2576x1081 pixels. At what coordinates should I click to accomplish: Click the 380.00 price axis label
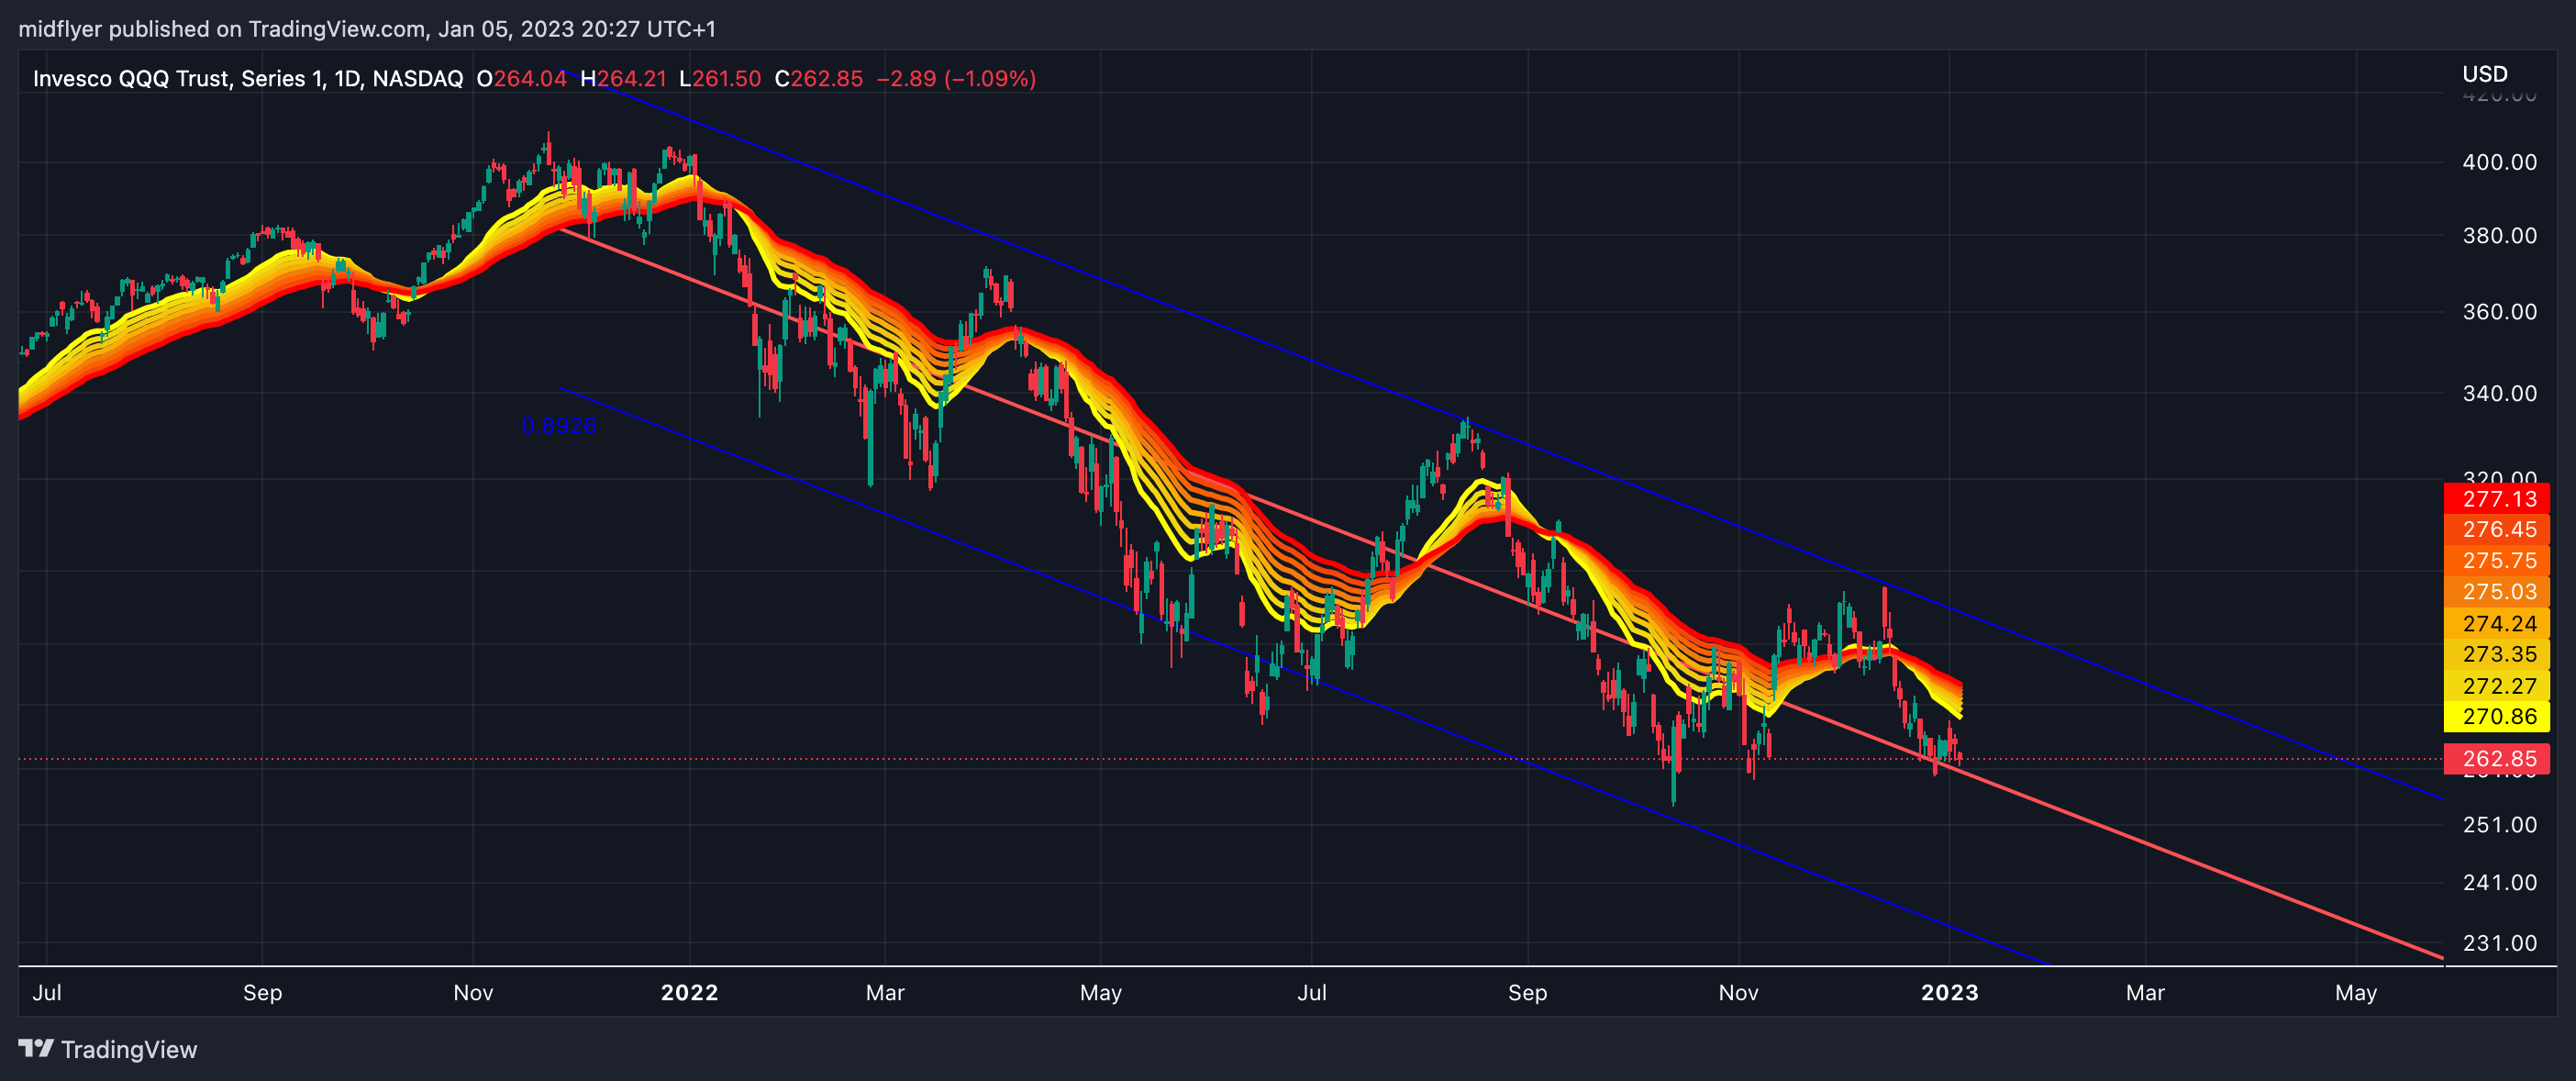pos(2499,236)
